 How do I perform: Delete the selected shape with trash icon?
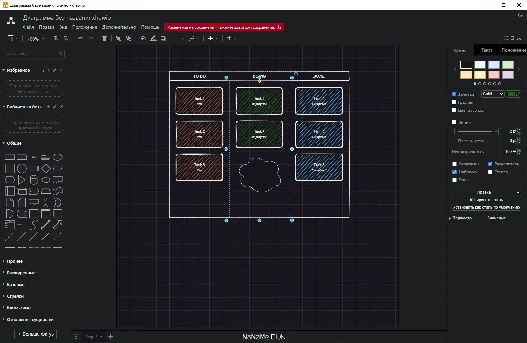[x=105, y=38]
